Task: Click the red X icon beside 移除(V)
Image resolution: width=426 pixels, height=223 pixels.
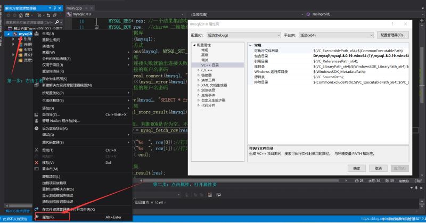Action: (x=36, y=163)
